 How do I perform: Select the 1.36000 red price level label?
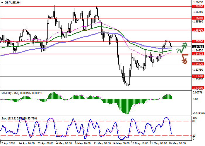click(198, 18)
